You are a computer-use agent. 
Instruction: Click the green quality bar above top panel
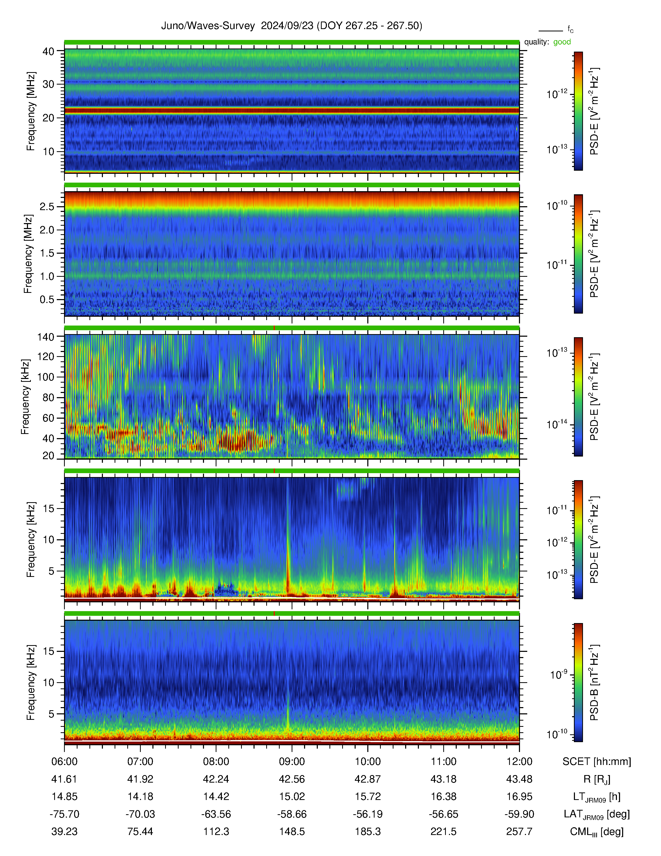[x=292, y=42]
